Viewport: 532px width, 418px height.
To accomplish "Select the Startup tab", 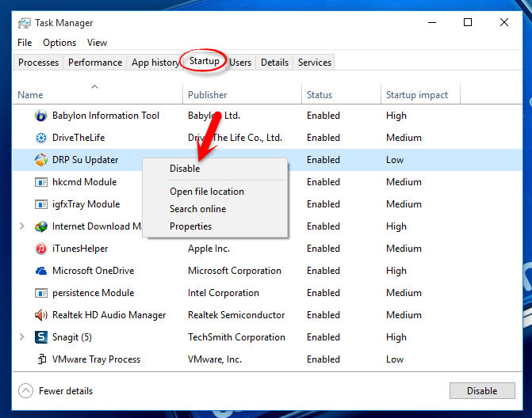I will coord(205,61).
